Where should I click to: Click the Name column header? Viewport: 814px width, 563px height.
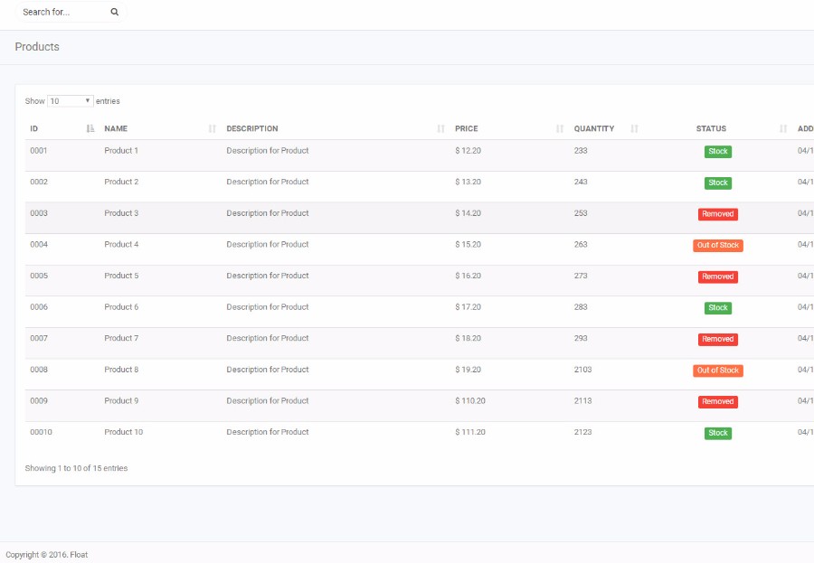[116, 128]
